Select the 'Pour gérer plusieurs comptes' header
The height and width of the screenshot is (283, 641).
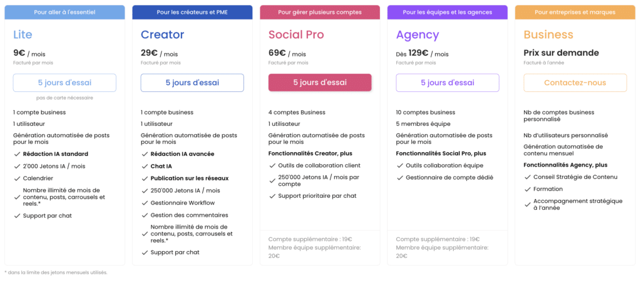coord(320,12)
